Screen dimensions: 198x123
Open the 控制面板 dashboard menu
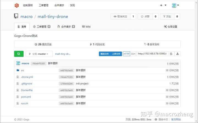[28, 5]
